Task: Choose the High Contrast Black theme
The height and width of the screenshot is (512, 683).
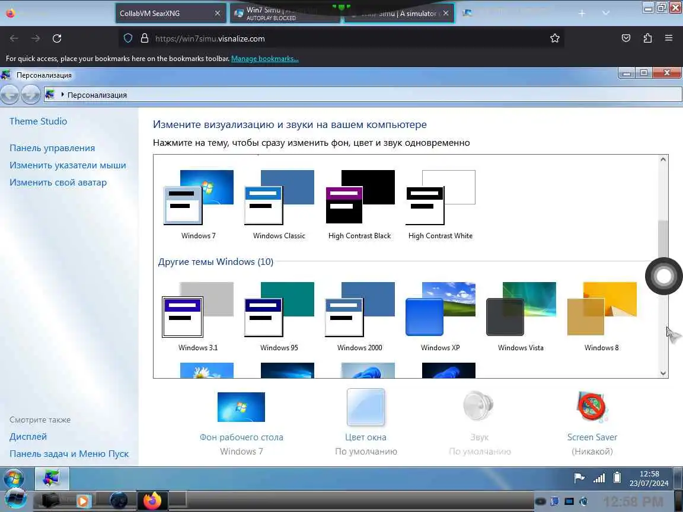Action: coord(360,204)
